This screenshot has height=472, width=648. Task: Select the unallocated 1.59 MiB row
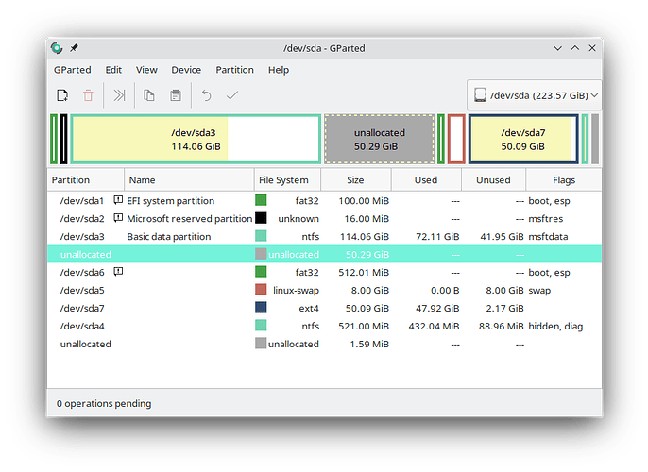click(324, 344)
